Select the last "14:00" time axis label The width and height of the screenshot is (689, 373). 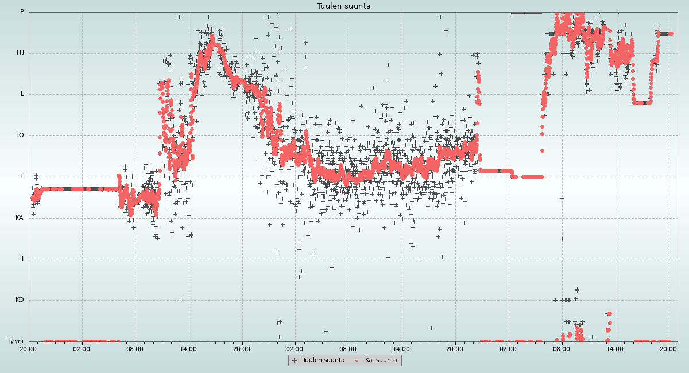[x=615, y=348]
